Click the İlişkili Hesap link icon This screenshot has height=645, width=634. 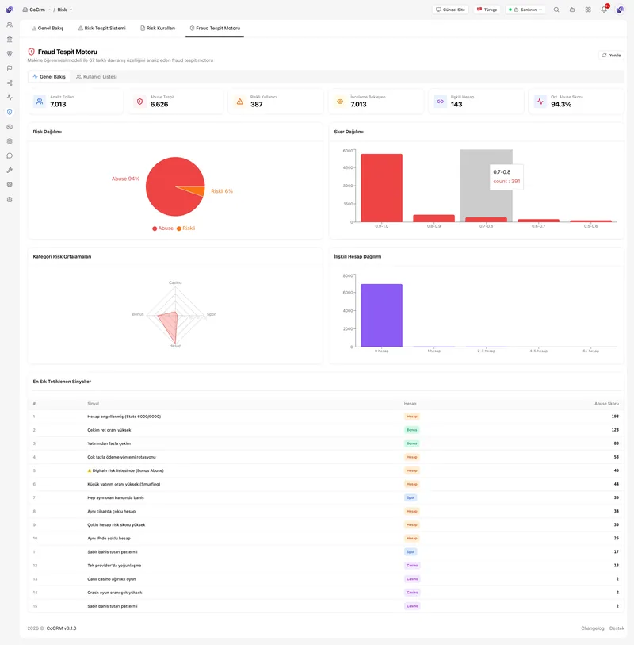click(440, 102)
